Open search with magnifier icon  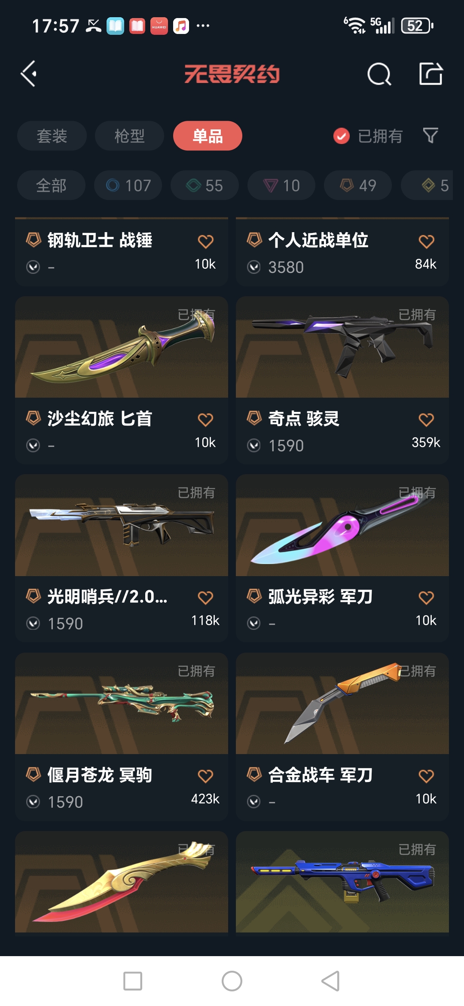[379, 74]
